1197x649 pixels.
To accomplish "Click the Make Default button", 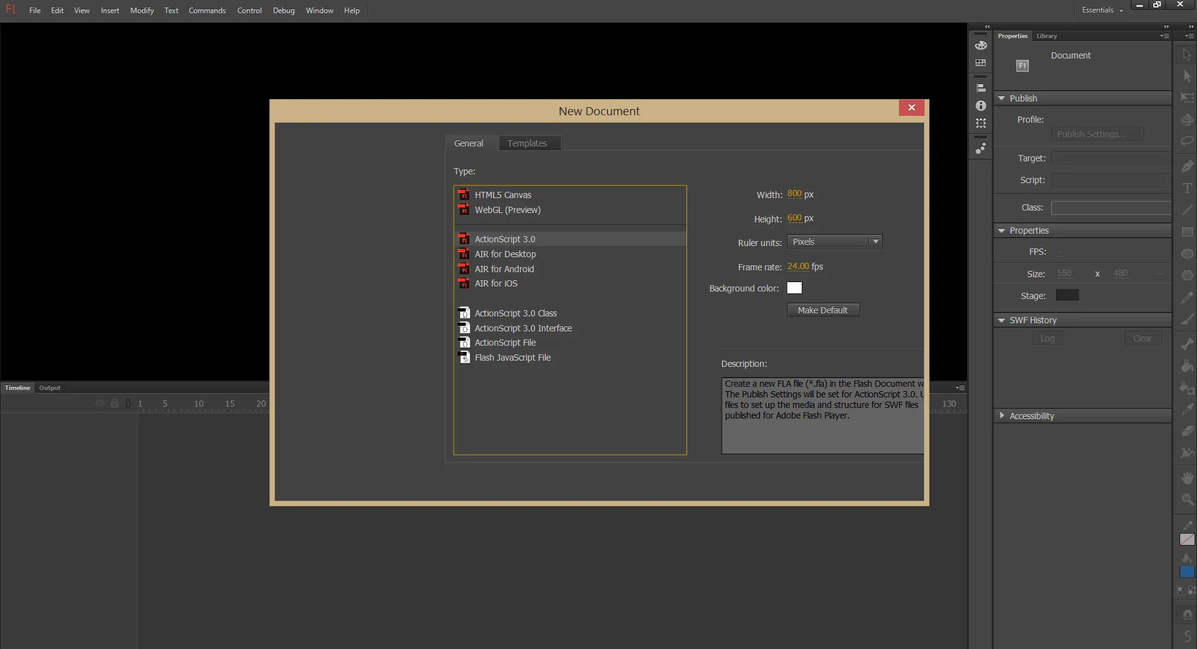I will [823, 310].
